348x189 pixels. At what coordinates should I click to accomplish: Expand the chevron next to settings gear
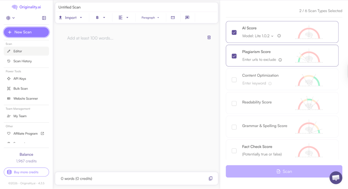[x=14, y=18]
